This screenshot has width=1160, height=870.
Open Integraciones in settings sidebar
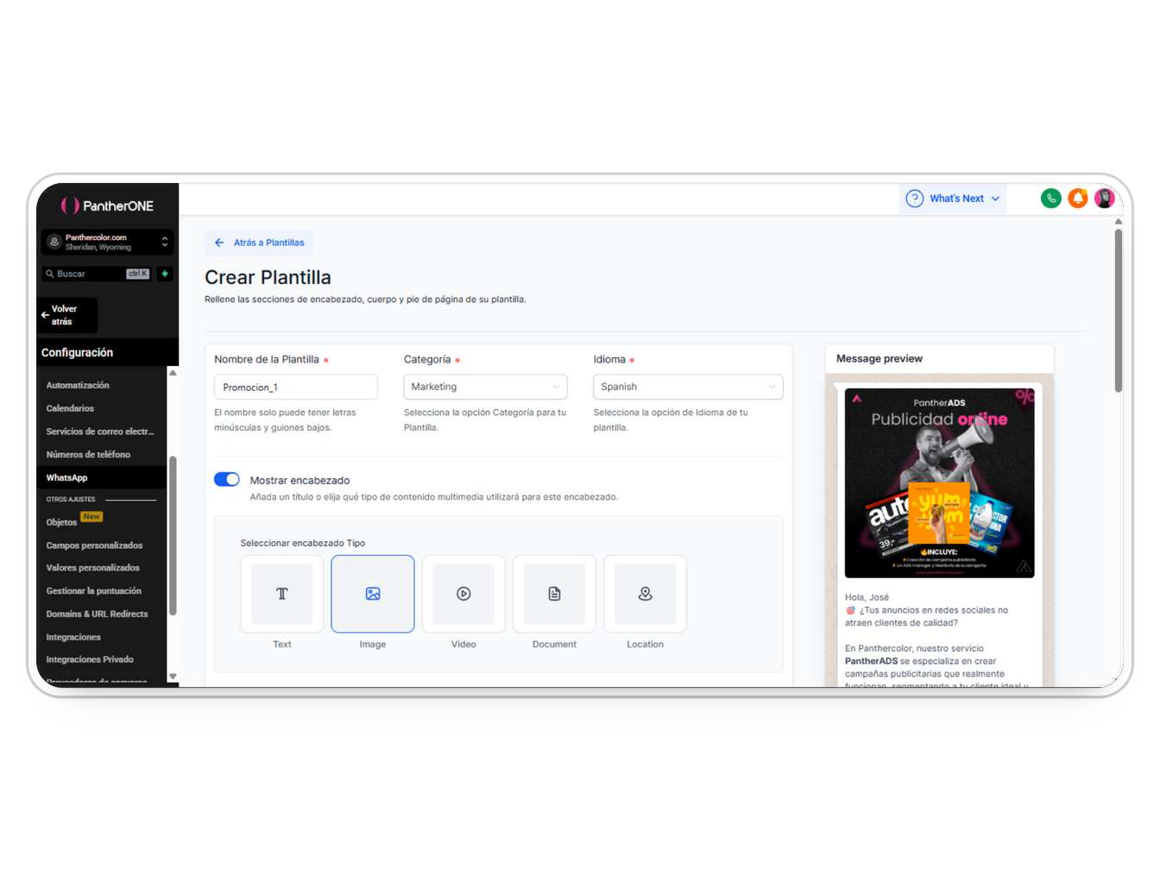point(73,637)
